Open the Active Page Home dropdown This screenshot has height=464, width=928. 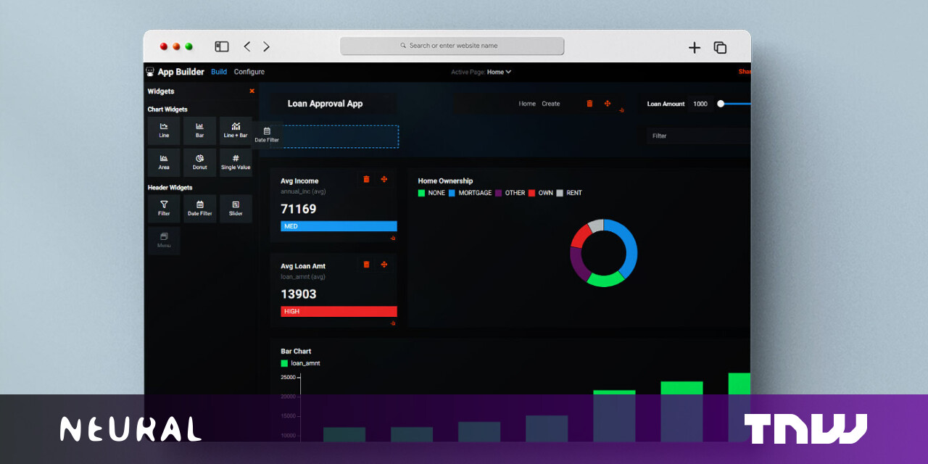(x=499, y=72)
